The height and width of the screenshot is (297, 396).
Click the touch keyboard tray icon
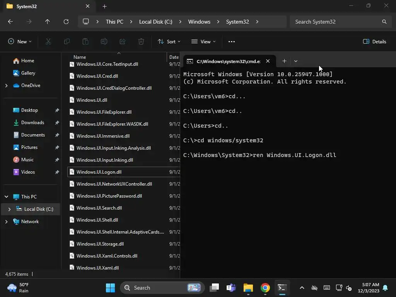click(x=326, y=288)
